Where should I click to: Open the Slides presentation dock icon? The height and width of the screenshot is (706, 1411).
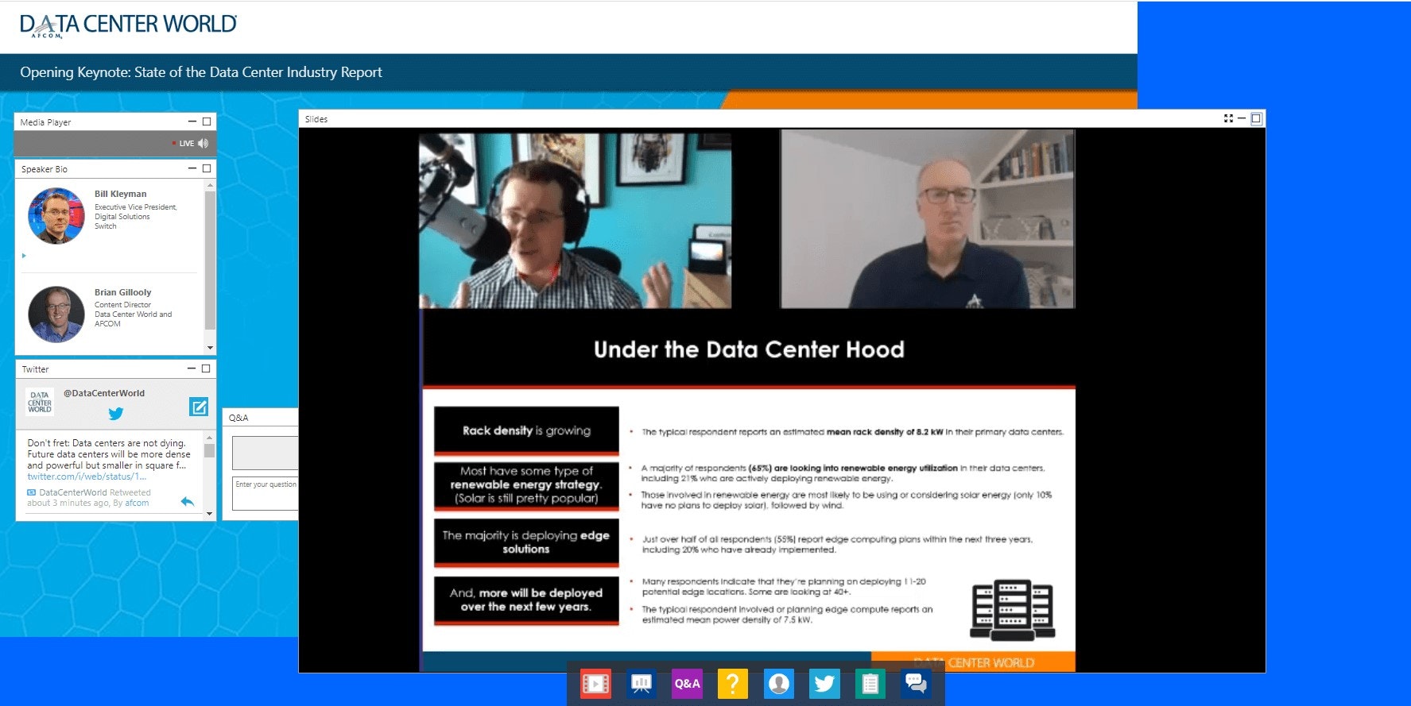point(641,683)
